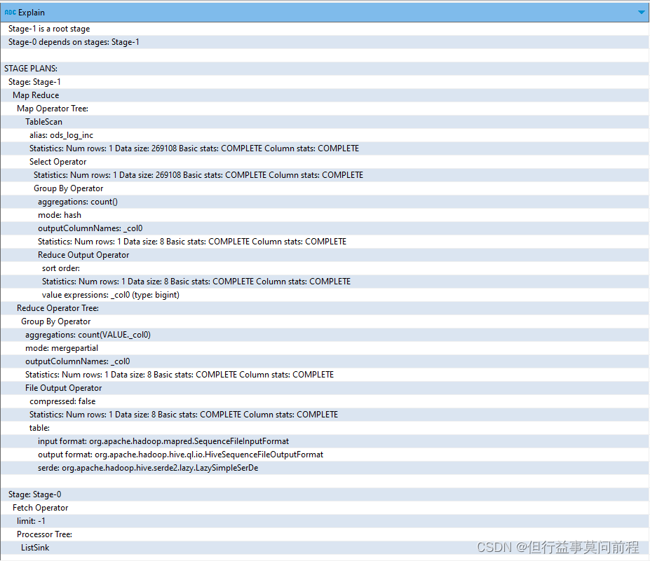Image resolution: width=650 pixels, height=561 pixels.
Task: Select the SequenceFileInputFormat input format row
Action: (x=325, y=441)
